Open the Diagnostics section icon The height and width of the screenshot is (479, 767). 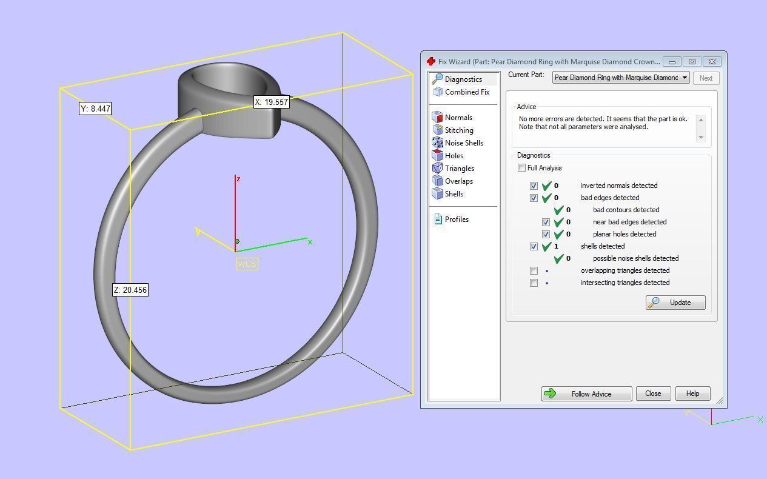(x=437, y=79)
